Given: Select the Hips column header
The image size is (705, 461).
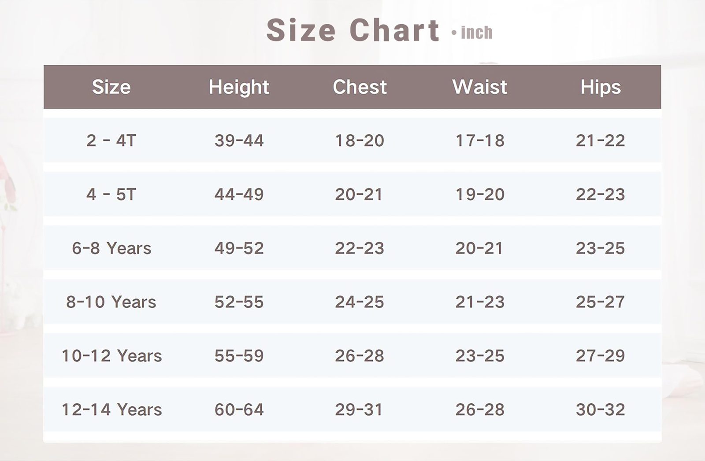Looking at the screenshot, I should pos(600,87).
